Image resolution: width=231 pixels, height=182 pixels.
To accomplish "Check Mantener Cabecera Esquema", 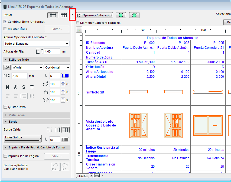I will click(x=78, y=23).
